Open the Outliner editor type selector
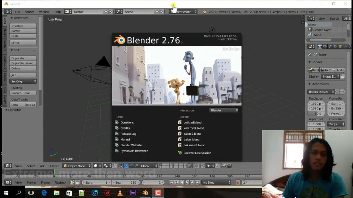The width and height of the screenshot is (353, 198). (311, 18)
